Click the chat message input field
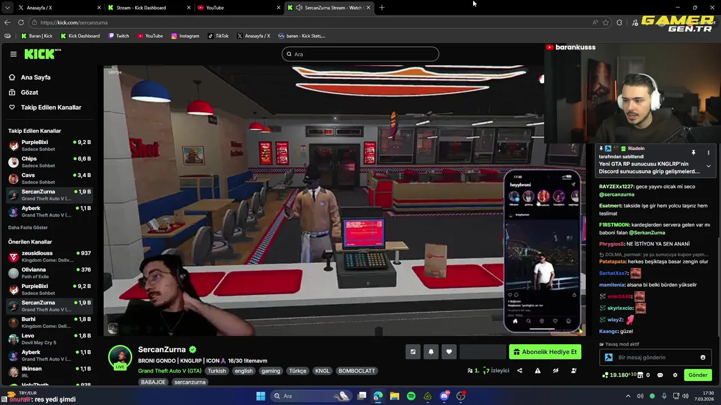Image resolution: width=721 pixels, height=405 pixels. click(x=655, y=357)
